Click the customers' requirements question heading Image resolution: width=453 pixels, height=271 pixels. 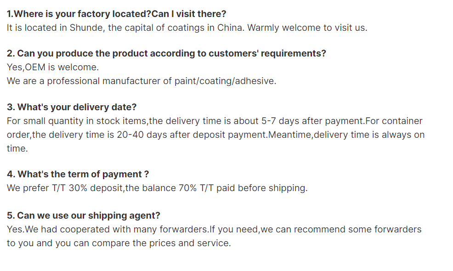point(166,53)
